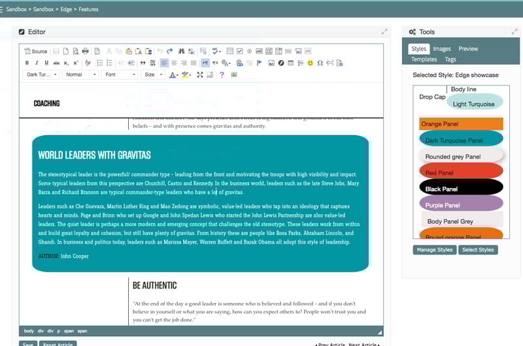Open the Background Color highlighter dropdown
This screenshot has width=523, height=346.
[186, 74]
